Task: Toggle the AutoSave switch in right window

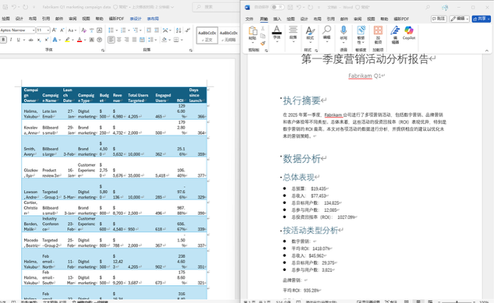Action: (x=277, y=6)
